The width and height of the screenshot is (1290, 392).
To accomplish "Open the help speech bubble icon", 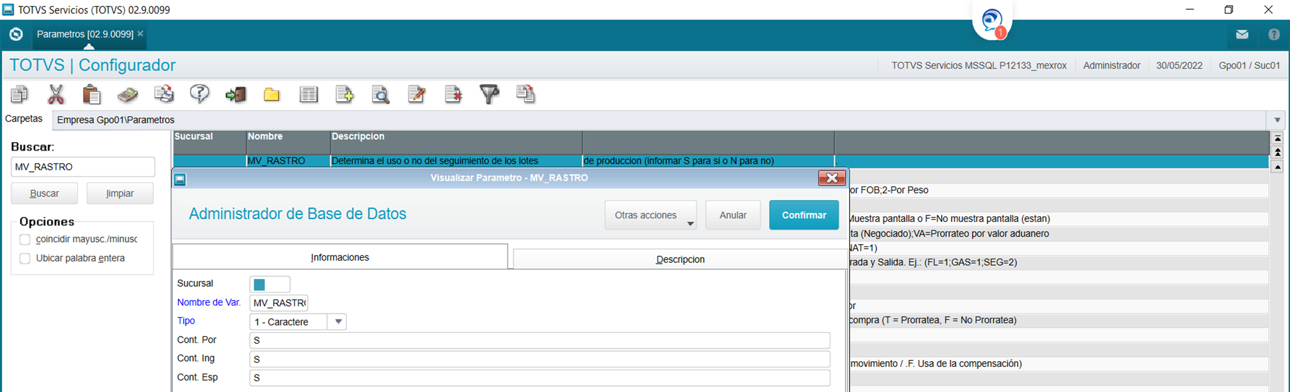I will coord(200,94).
